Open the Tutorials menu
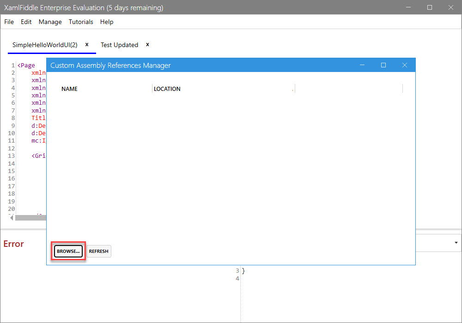Image resolution: width=462 pixels, height=323 pixels. [81, 22]
